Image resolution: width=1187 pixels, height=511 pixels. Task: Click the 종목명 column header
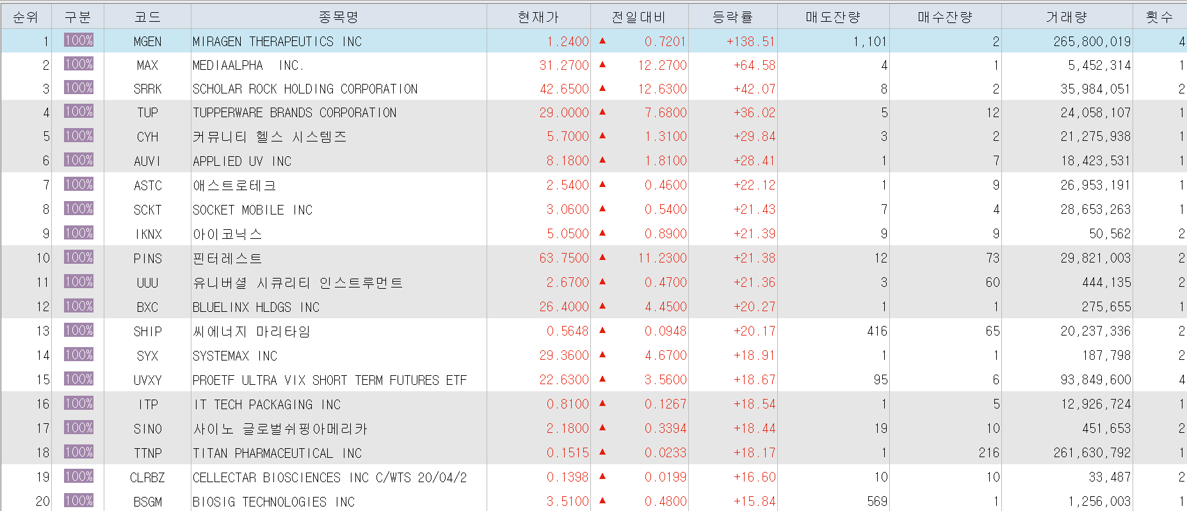(339, 17)
